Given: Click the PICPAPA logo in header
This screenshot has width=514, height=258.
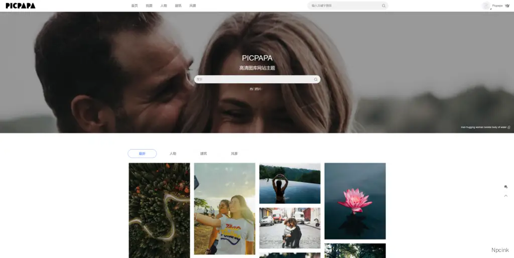Looking at the screenshot, I should (x=21, y=6).
